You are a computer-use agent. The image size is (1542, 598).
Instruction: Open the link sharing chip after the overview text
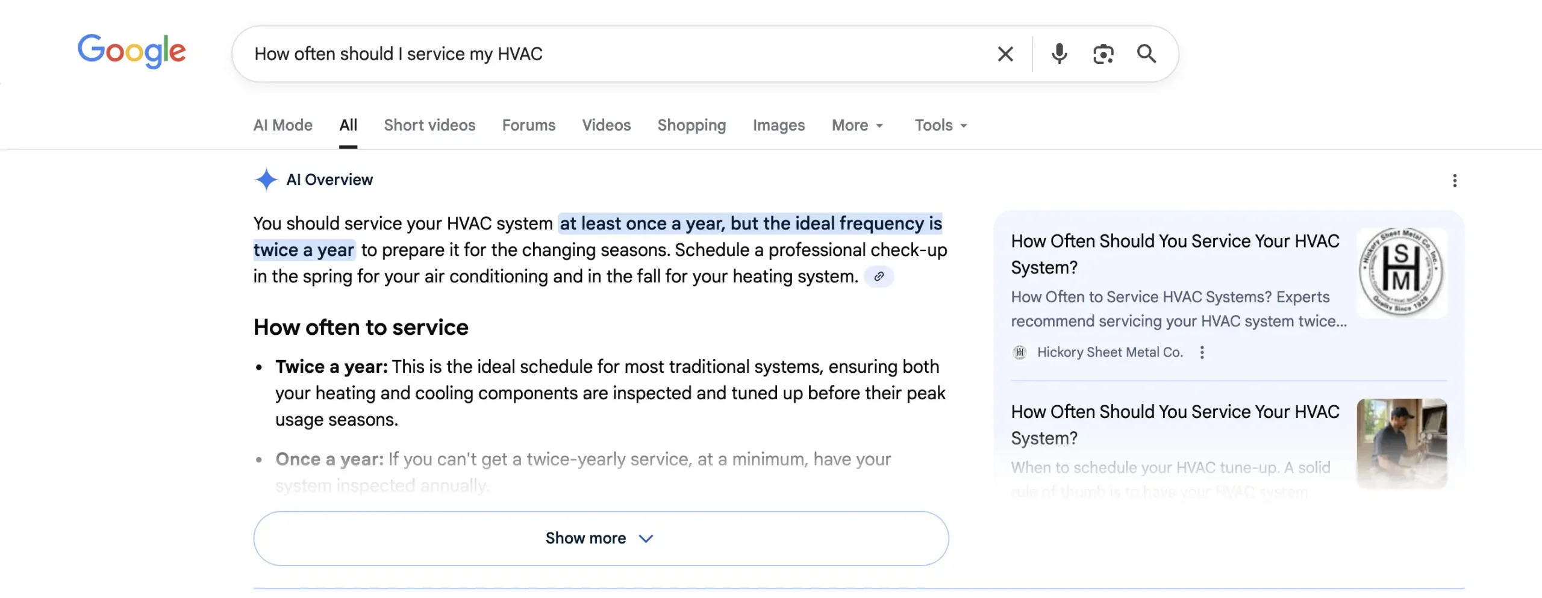878,276
